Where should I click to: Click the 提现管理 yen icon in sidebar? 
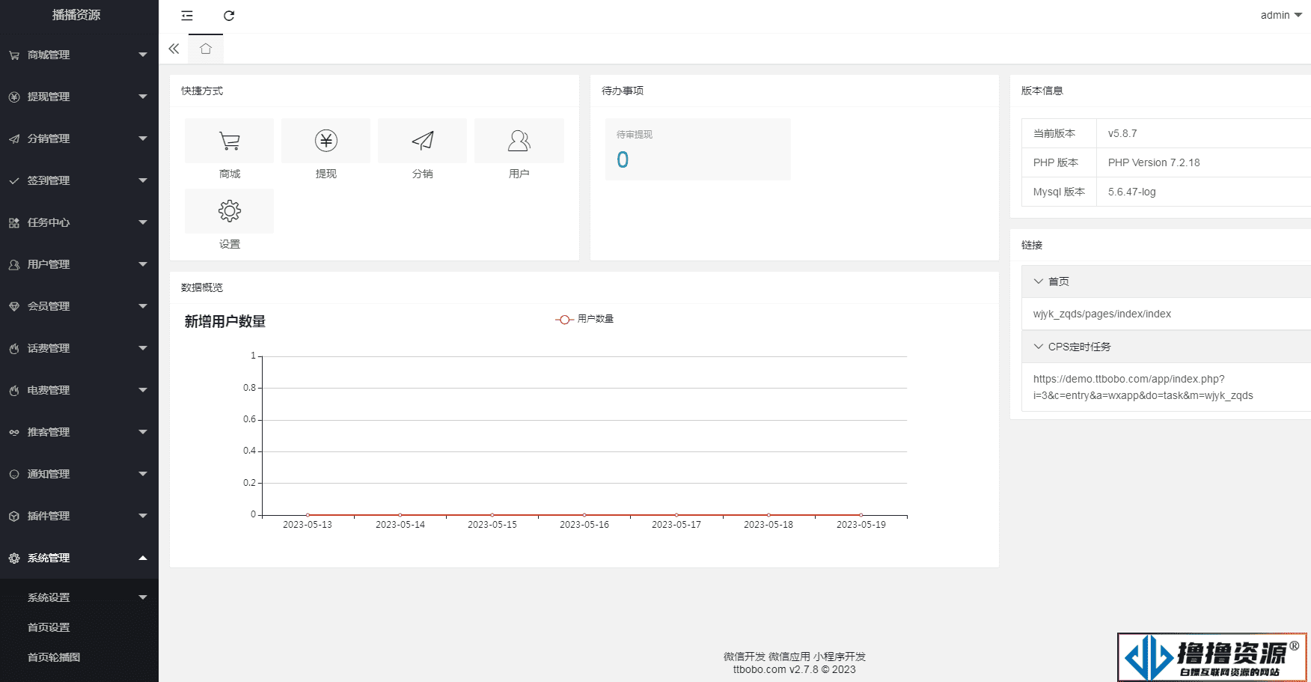(x=14, y=97)
